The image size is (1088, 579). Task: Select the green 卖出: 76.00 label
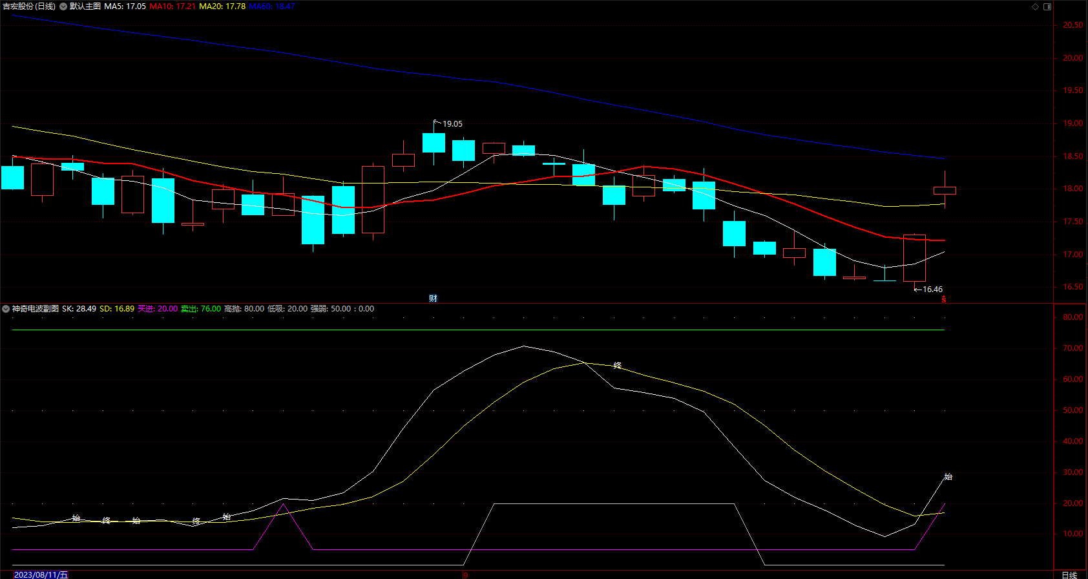point(201,309)
